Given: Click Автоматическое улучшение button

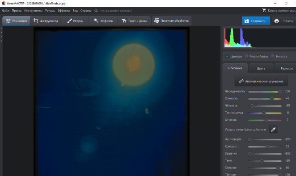Looking at the screenshot, I should tap(261, 81).
